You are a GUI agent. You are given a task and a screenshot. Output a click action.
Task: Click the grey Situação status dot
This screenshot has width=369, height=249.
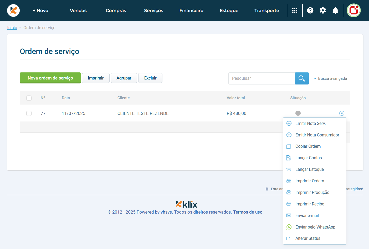pyautogui.click(x=298, y=113)
